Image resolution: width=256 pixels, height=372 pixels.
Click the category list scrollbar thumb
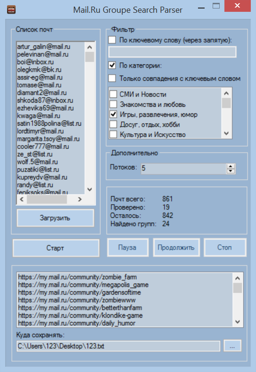pos(226,103)
